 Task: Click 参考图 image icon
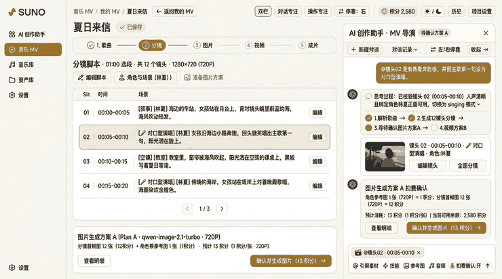click(x=406, y=265)
